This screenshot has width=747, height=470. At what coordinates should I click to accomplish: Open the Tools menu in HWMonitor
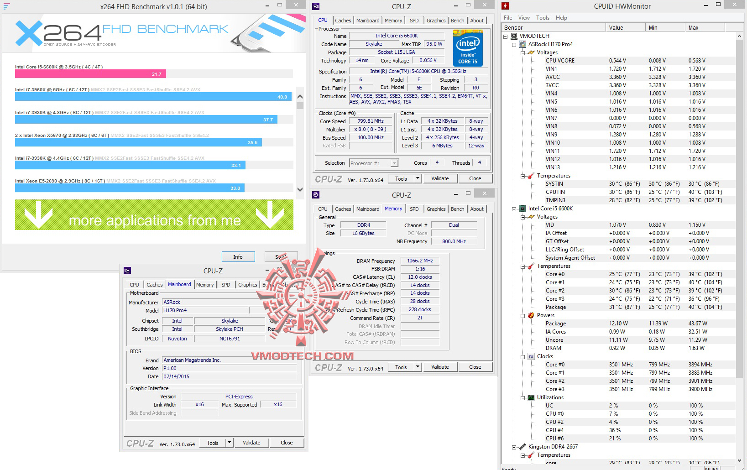[543, 18]
